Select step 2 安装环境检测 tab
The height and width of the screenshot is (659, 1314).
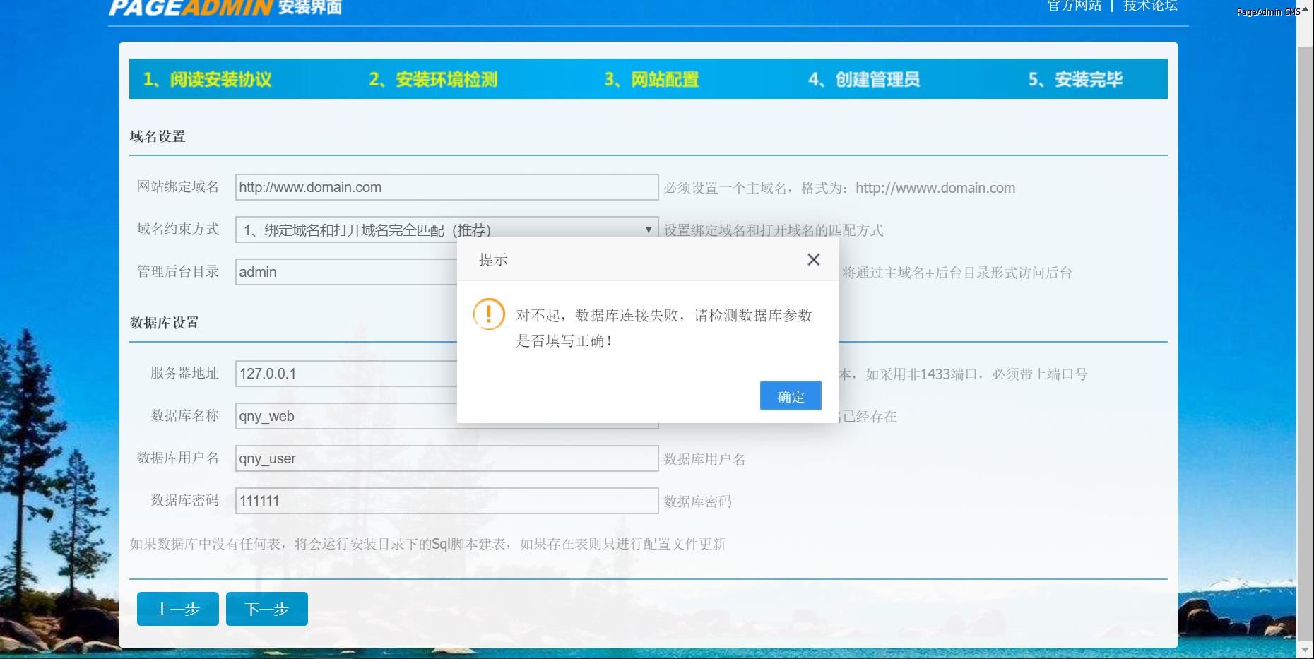point(433,79)
